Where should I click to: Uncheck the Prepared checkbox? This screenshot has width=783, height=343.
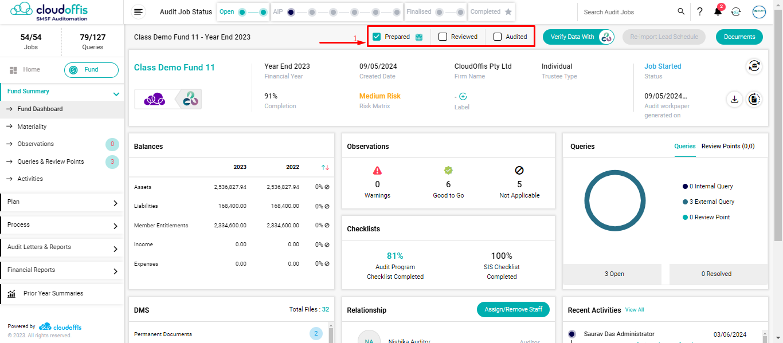pos(377,37)
